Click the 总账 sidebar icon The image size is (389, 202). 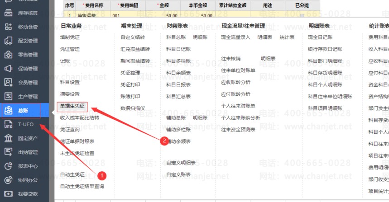pyautogui.click(x=8, y=110)
